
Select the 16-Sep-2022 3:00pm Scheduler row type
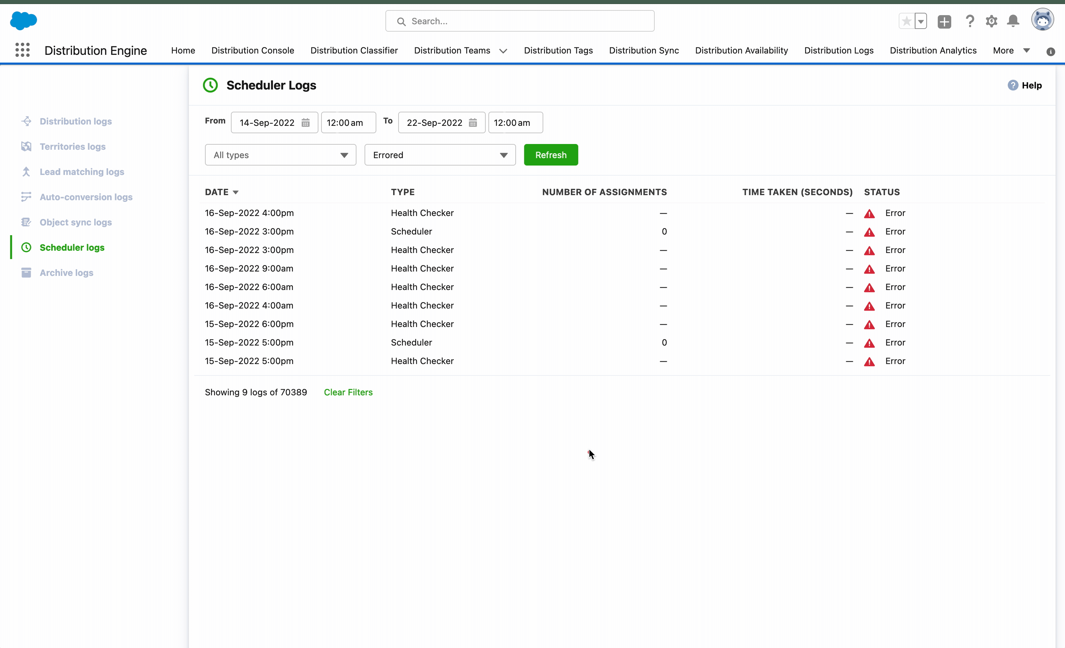(411, 231)
